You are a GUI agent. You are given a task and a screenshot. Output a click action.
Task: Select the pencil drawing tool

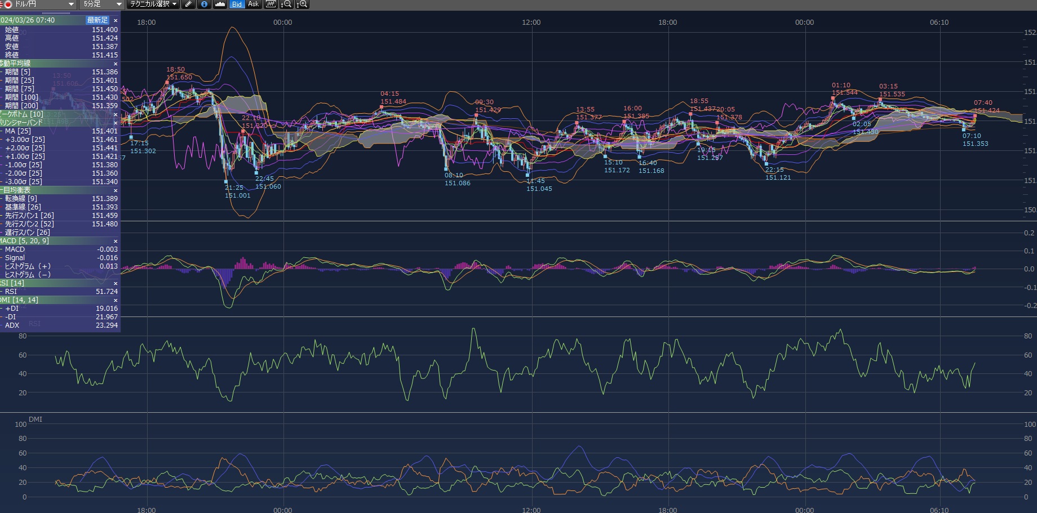click(x=188, y=5)
